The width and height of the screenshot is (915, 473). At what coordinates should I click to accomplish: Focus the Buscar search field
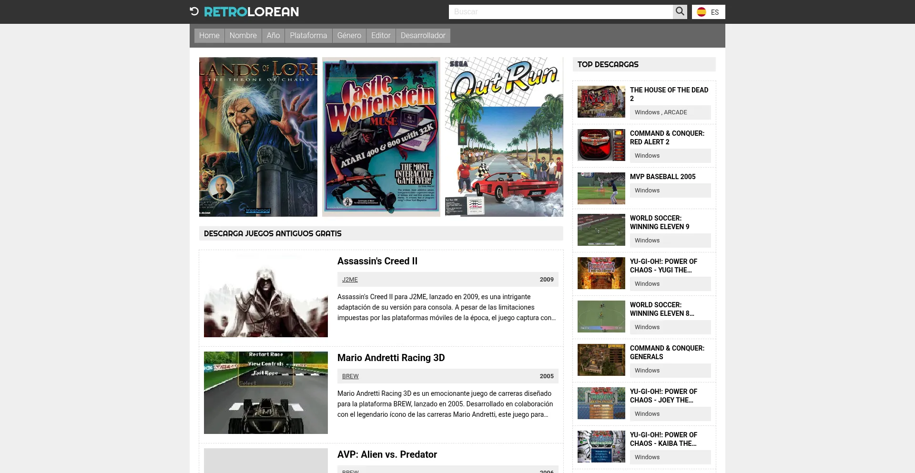560,12
